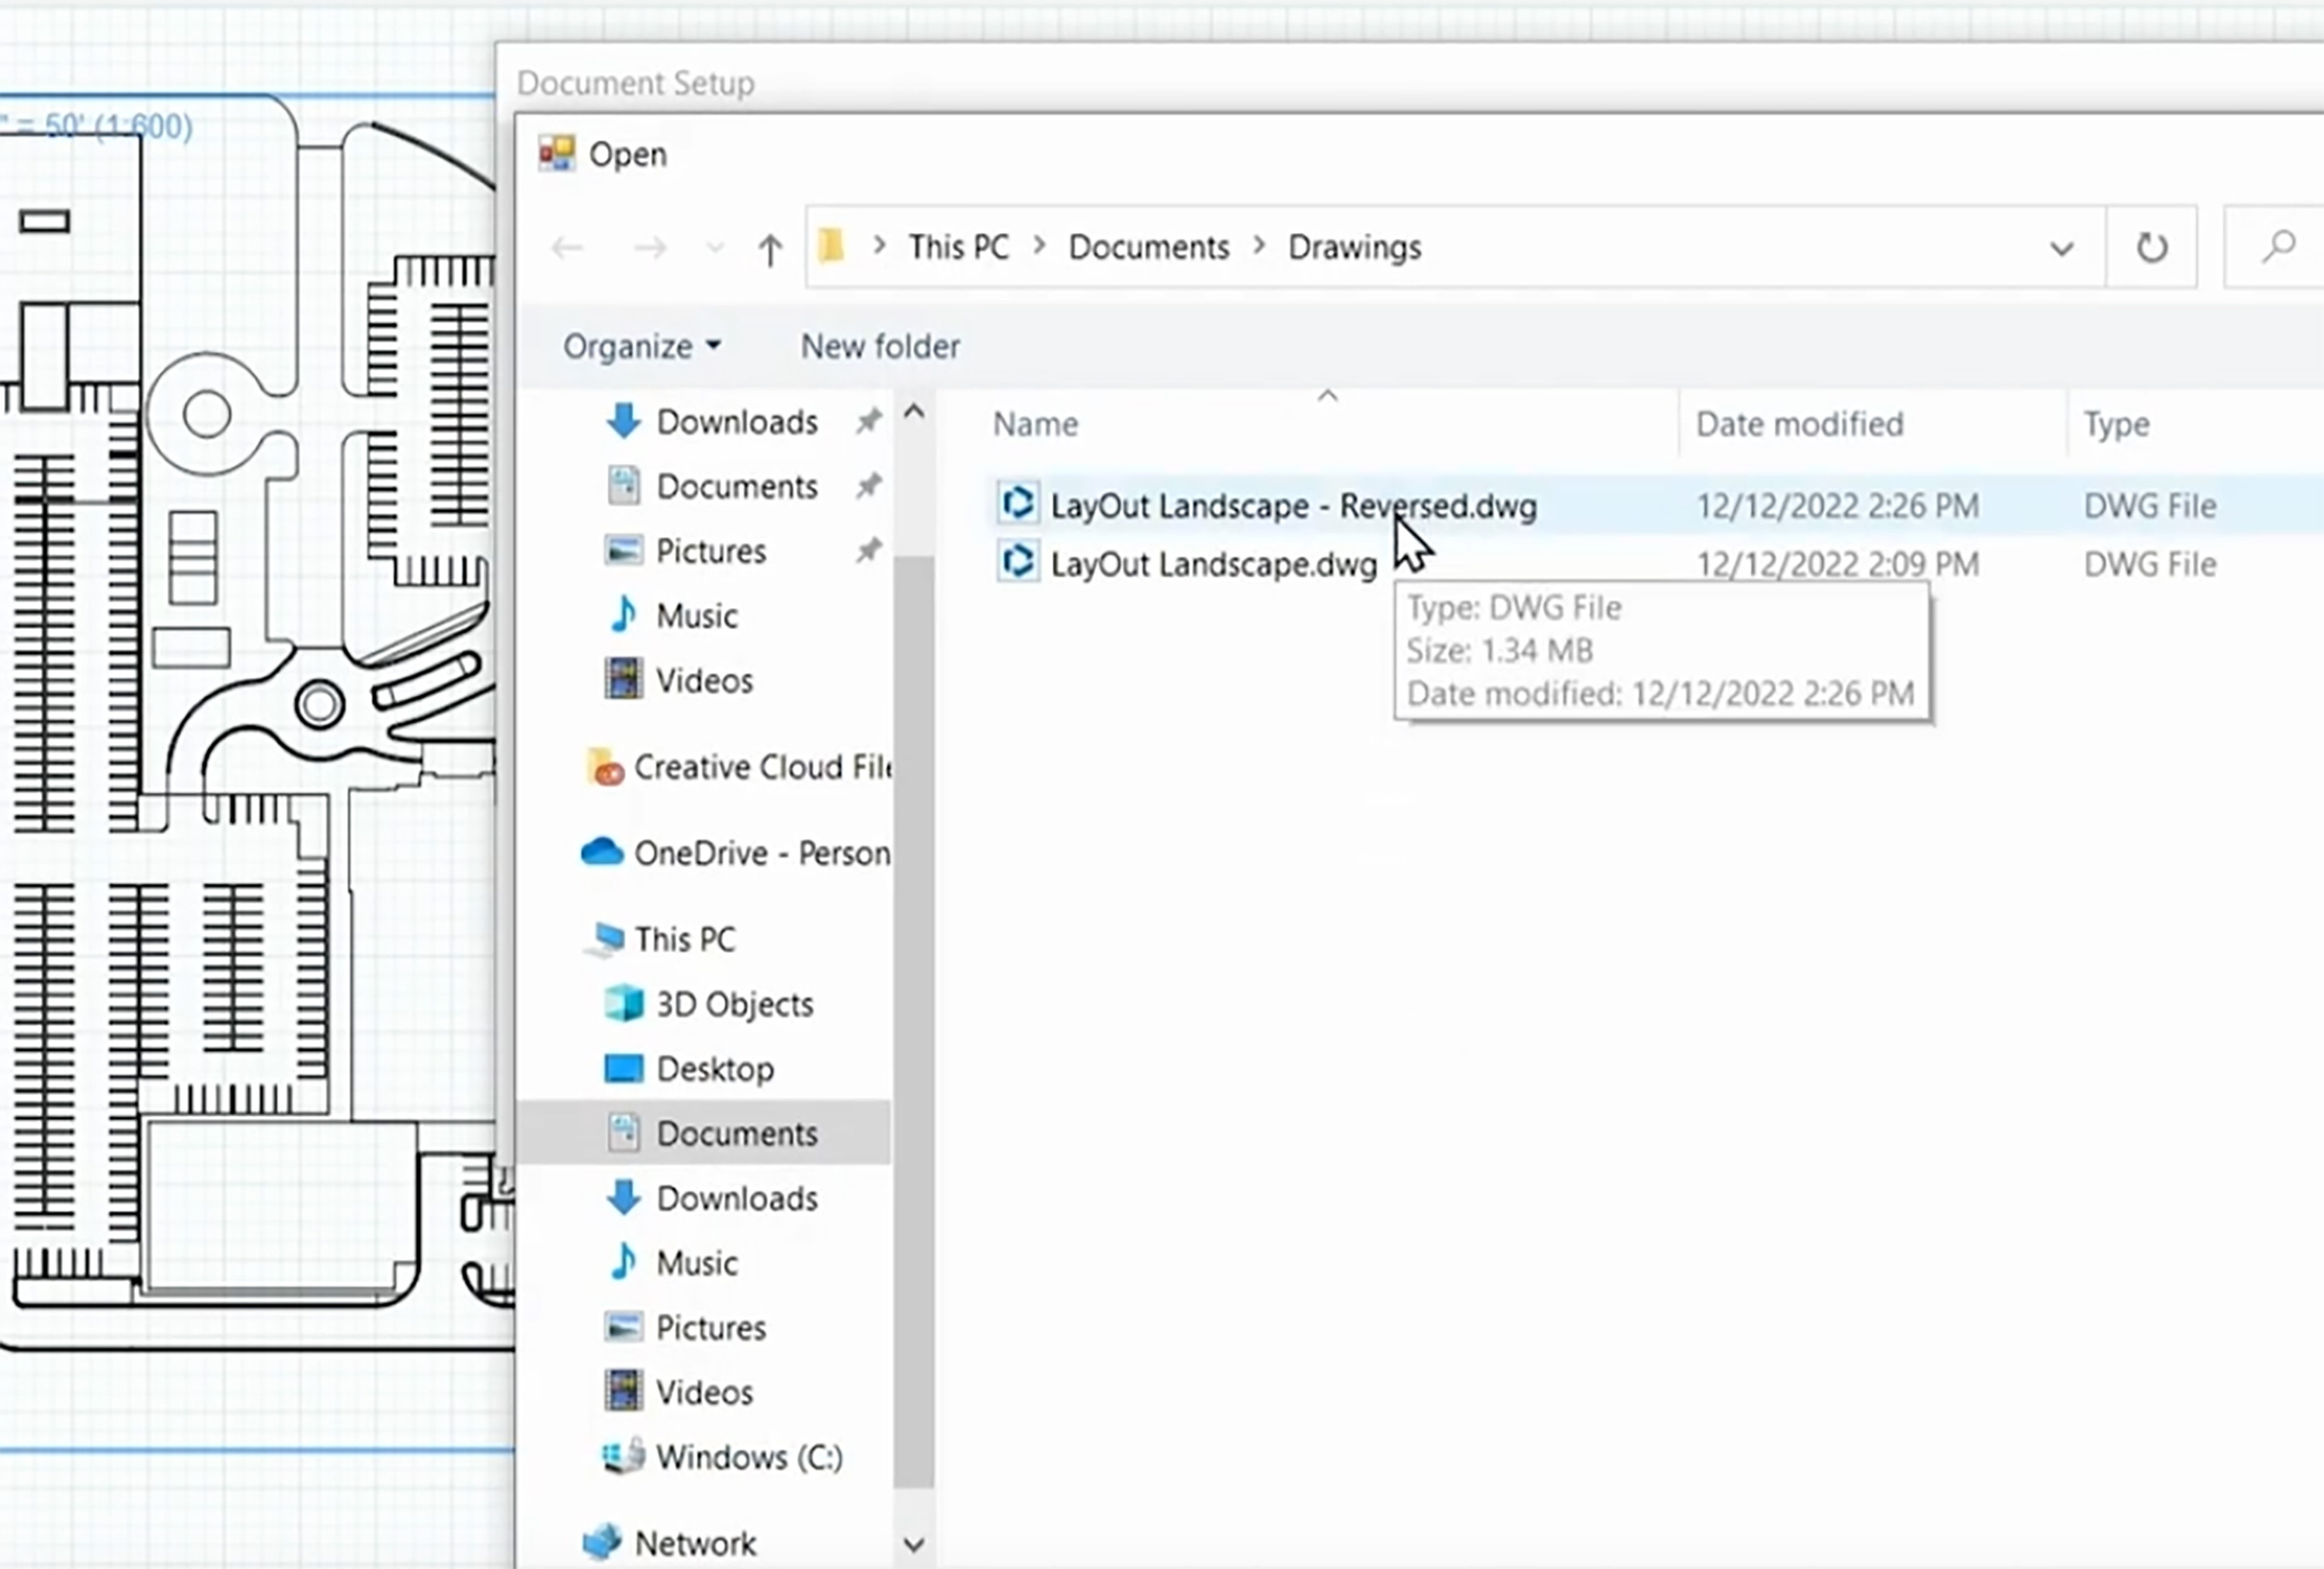
Task: Expand the address bar history dropdown
Action: point(2061,247)
